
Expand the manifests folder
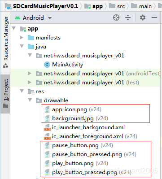(22, 37)
